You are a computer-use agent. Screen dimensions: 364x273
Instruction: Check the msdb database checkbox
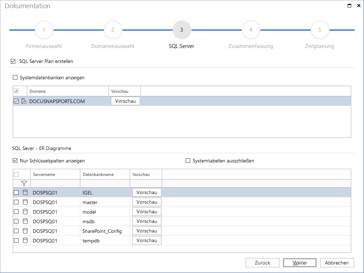[x=16, y=221]
